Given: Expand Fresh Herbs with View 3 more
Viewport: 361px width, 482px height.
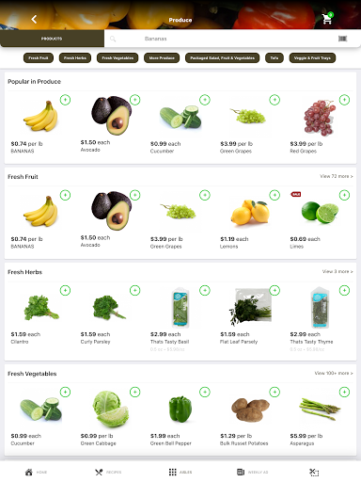Looking at the screenshot, I should [x=337, y=271].
